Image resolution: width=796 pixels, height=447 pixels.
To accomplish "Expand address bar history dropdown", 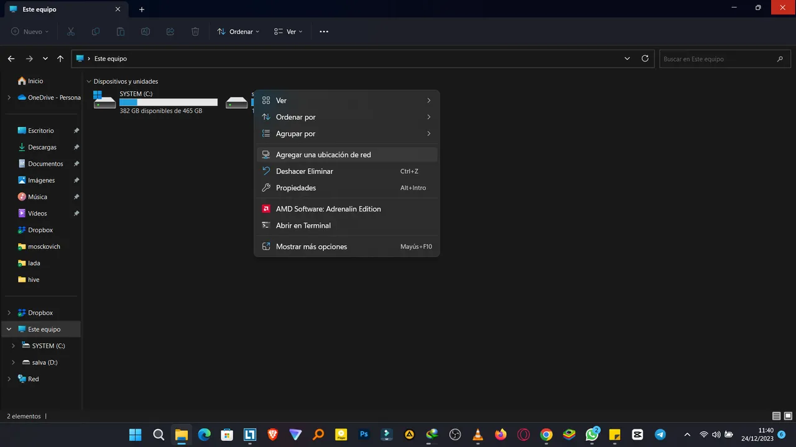I will [x=627, y=58].
